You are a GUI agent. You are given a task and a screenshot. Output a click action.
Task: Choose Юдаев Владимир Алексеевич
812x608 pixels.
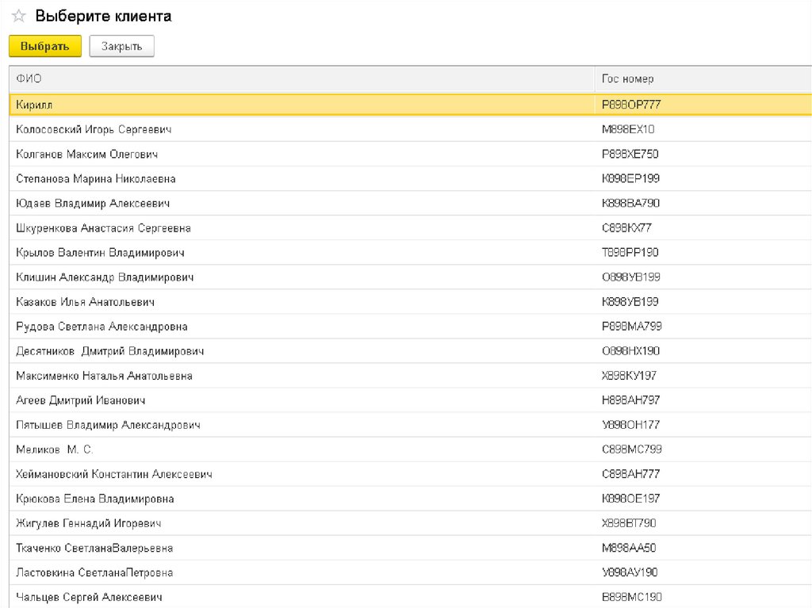[x=93, y=204]
